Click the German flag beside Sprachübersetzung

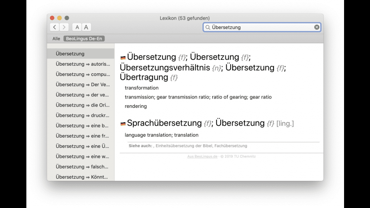click(123, 124)
